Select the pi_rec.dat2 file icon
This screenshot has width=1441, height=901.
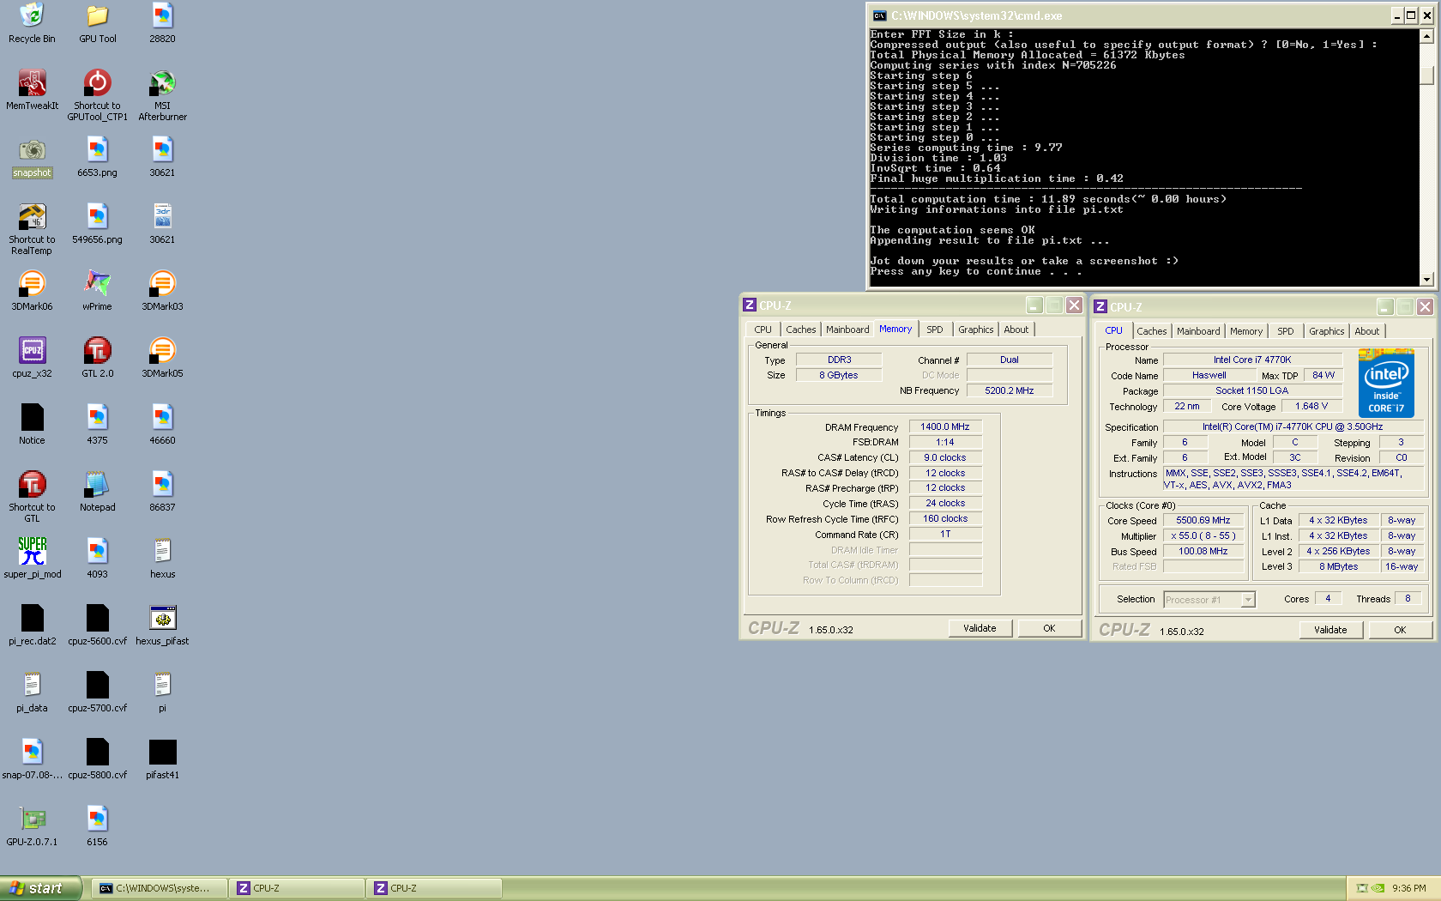point(32,626)
